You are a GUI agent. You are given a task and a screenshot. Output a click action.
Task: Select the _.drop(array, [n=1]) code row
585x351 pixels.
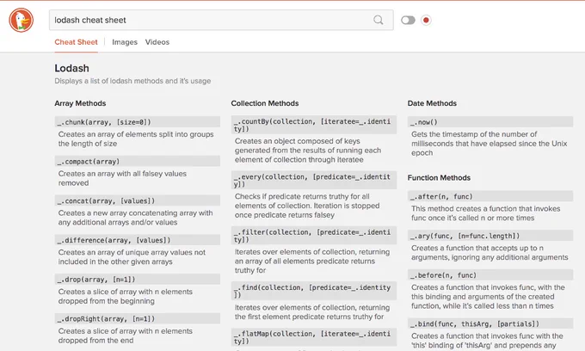coord(138,280)
